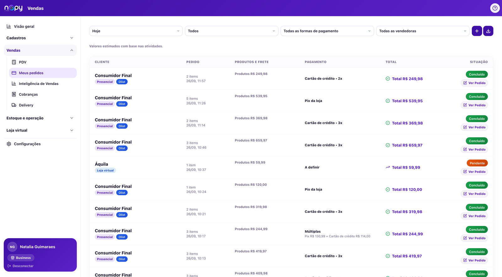Click check icon beside Total R$ 659,97

pyautogui.click(x=388, y=145)
